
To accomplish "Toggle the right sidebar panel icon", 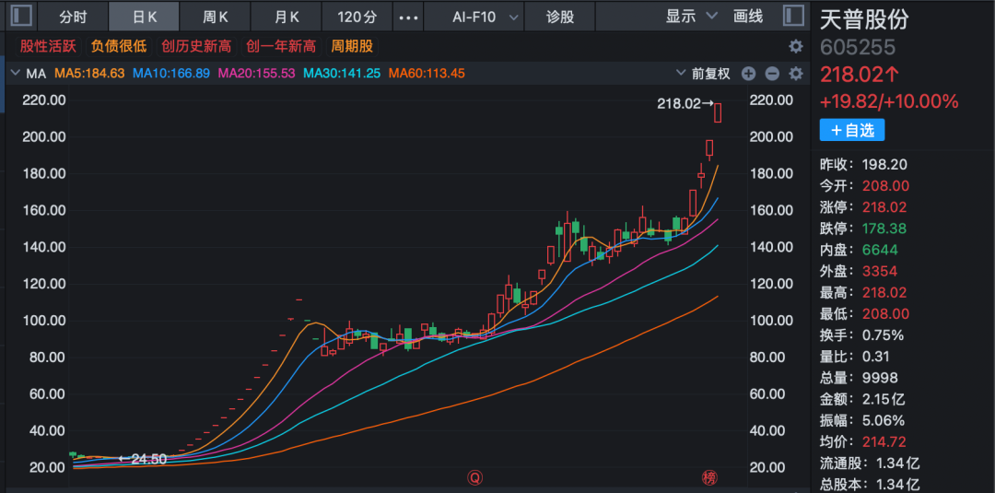I will click(x=792, y=16).
